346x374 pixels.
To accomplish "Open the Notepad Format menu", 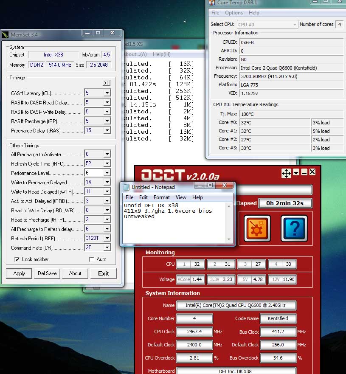I will click(x=162, y=197).
